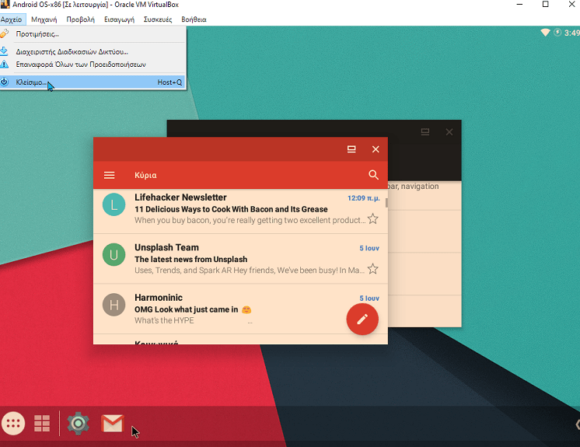Screen dimensions: 580x447
Task: Click the Gmail inbox scrollbar thumb
Action: coord(386,203)
